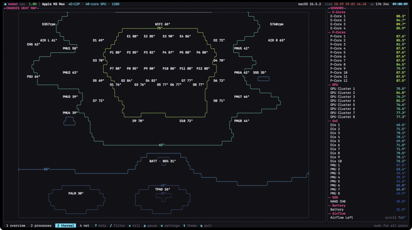
Task: Click the G2 84° GPU label
Action: (x=127, y=81)
